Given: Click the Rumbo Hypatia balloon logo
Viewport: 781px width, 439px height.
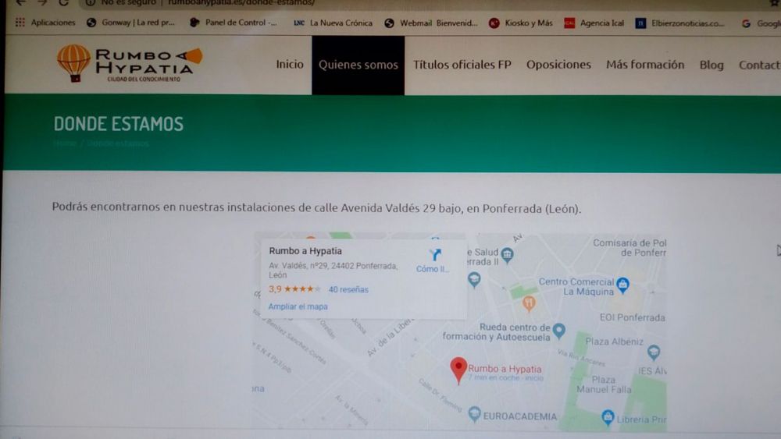Looking at the screenshot, I should pyautogui.click(x=130, y=64).
